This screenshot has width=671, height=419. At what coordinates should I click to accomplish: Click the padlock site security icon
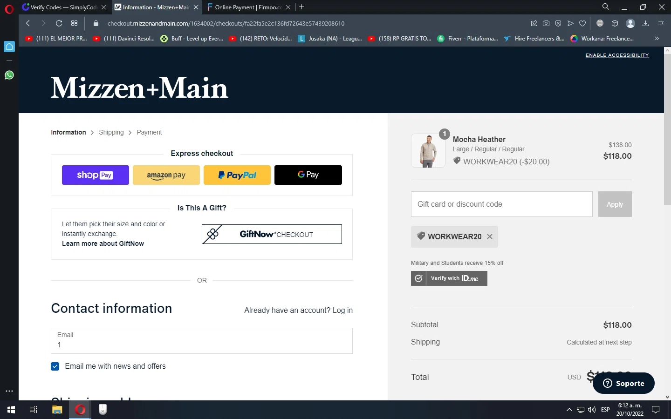(x=96, y=23)
